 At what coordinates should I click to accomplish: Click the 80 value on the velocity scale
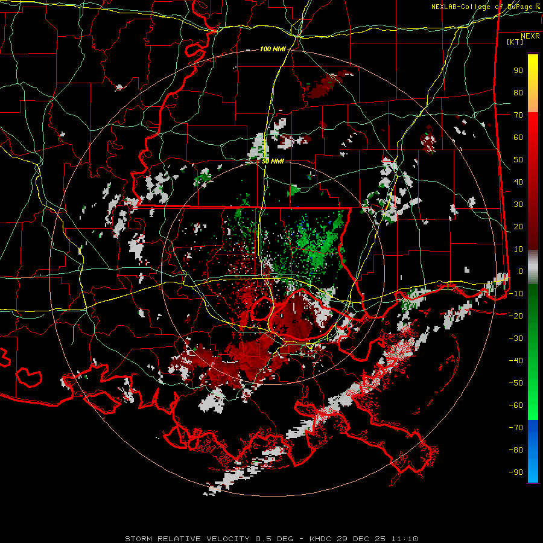pyautogui.click(x=518, y=93)
